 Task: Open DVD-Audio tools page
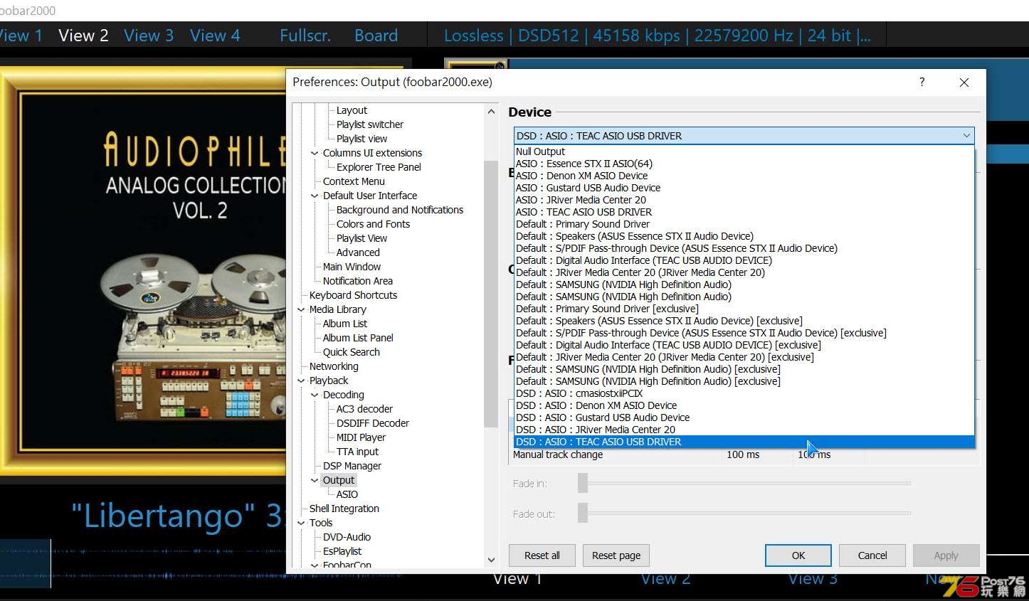(347, 537)
